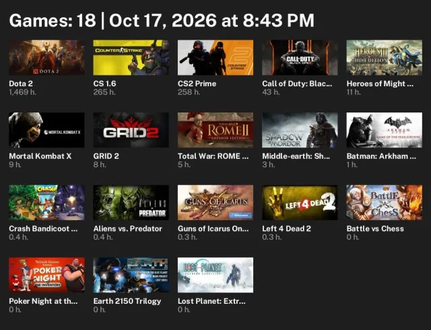431x330 pixels.
Task: Click the 'Left 4 Dead 2' title text
Action: point(286,229)
